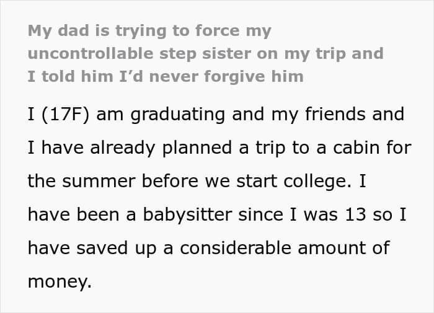Click the word "uncontrollable" in the title
The width and height of the screenshot is (434, 313).
(91, 53)
